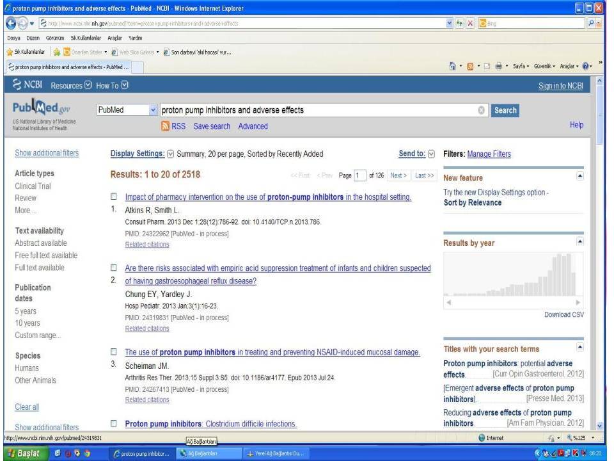Viewport: 614px width, 461px height.
Task: Click the orange RSS icon under the search box
Action: [165, 126]
